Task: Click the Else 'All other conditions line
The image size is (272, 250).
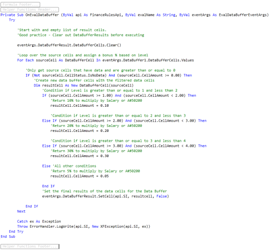Action: 69,166
